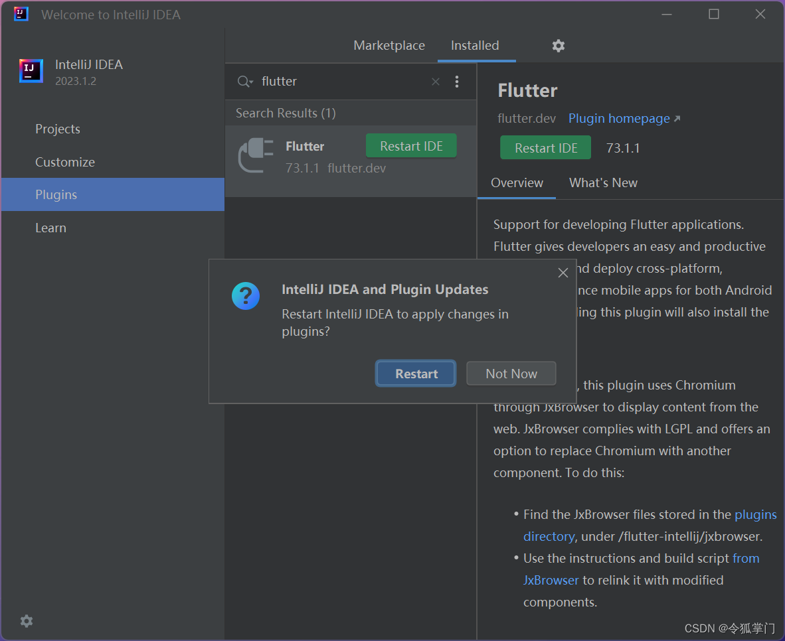This screenshot has height=641, width=785.
Task: Open the What's New tab
Action: (x=603, y=182)
